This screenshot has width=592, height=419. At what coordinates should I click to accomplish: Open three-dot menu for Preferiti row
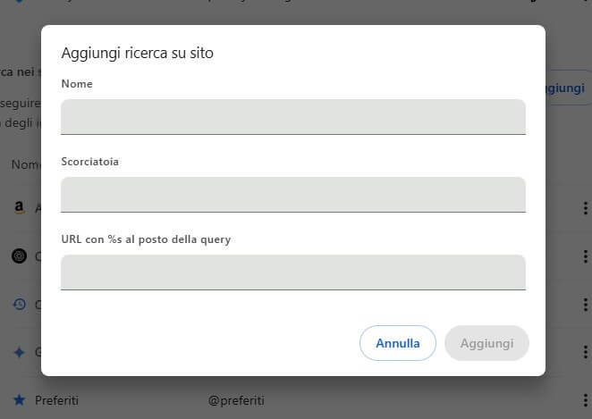tap(585, 400)
